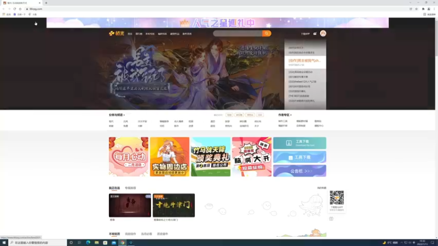Viewport: 438px width, 246px height.
Task: Open the bookmarks bar apps shortcut
Action: (7, 14)
